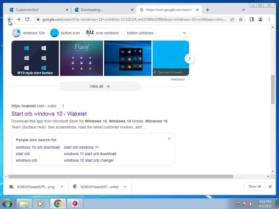Viewport: 279px width, 209px height.
Task: Go forward with the browser forward arrow
Action: click(19, 19)
